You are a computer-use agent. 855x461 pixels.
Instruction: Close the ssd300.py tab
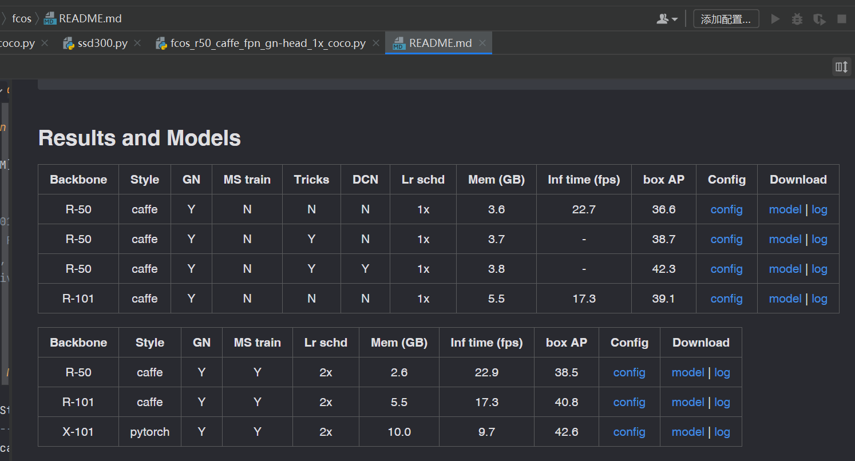tap(137, 43)
